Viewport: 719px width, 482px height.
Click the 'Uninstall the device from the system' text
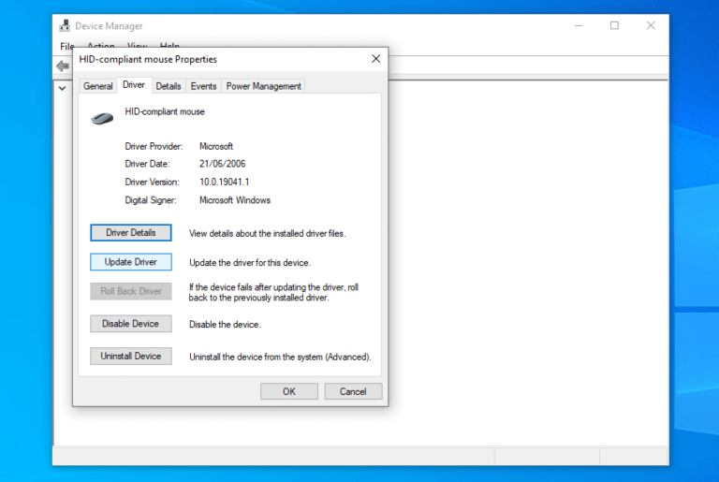tap(280, 357)
